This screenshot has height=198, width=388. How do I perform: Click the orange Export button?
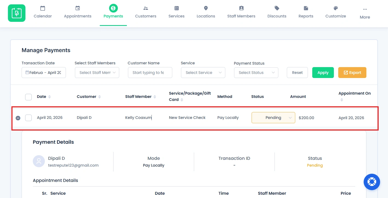coord(352,73)
